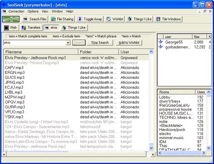The height and width of the screenshot is (164, 214).
Task: Switch to the Web window tab
Action: click(x=10, y=28)
